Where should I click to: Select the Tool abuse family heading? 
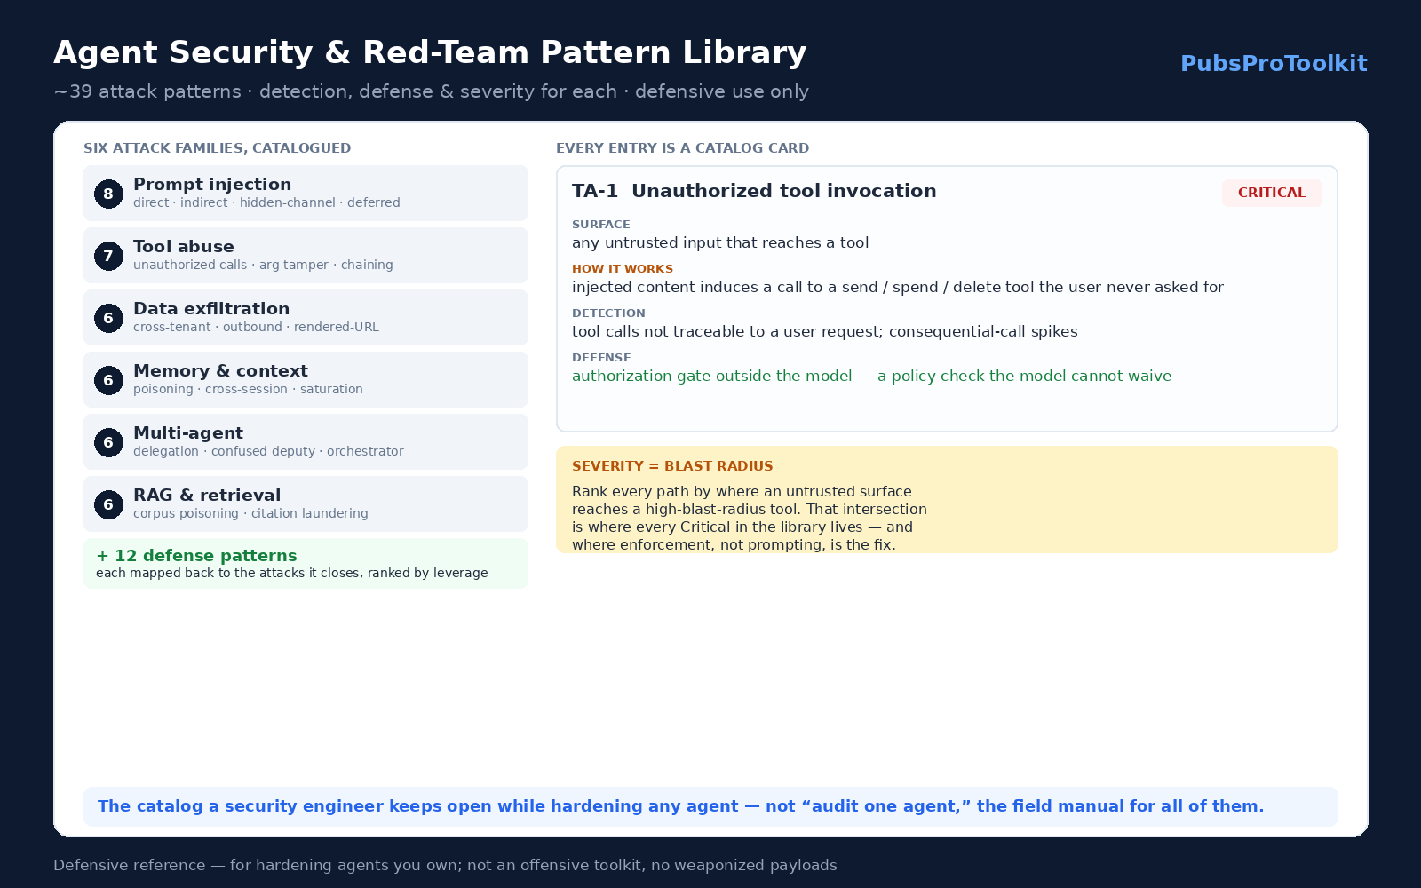184,247
